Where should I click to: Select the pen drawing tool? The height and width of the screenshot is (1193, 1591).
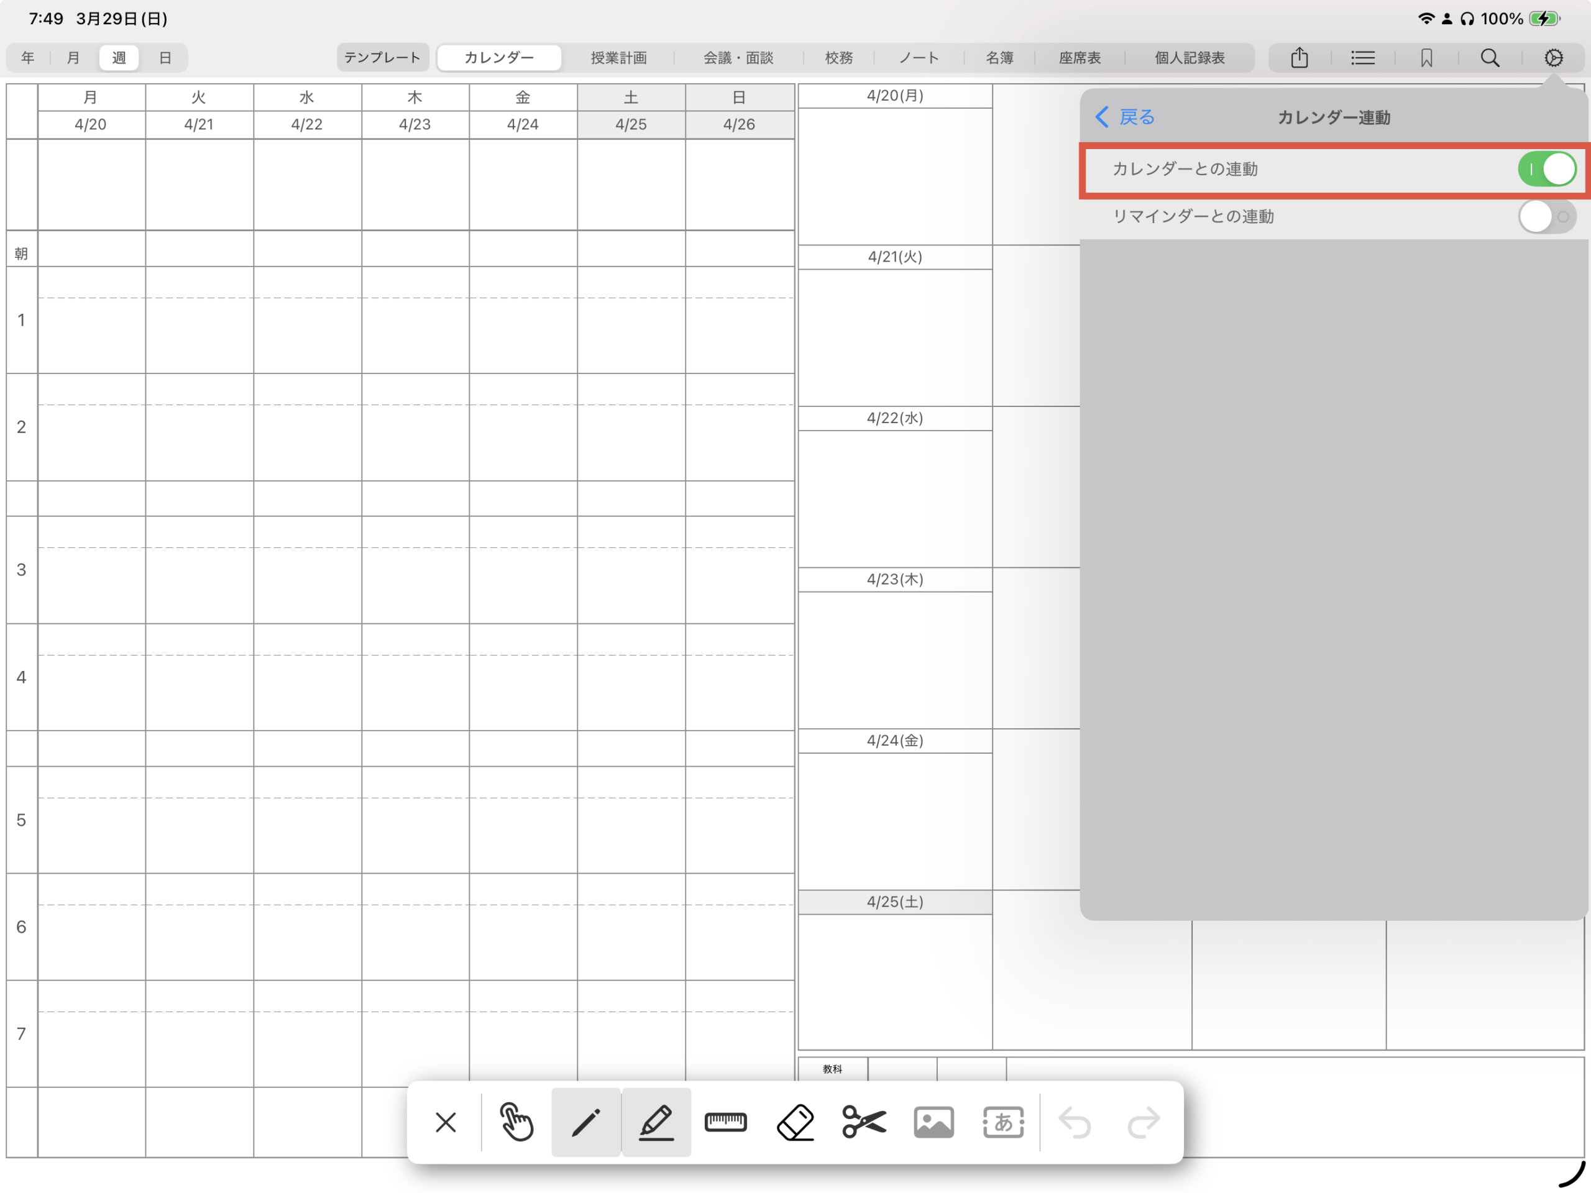pyautogui.click(x=585, y=1122)
